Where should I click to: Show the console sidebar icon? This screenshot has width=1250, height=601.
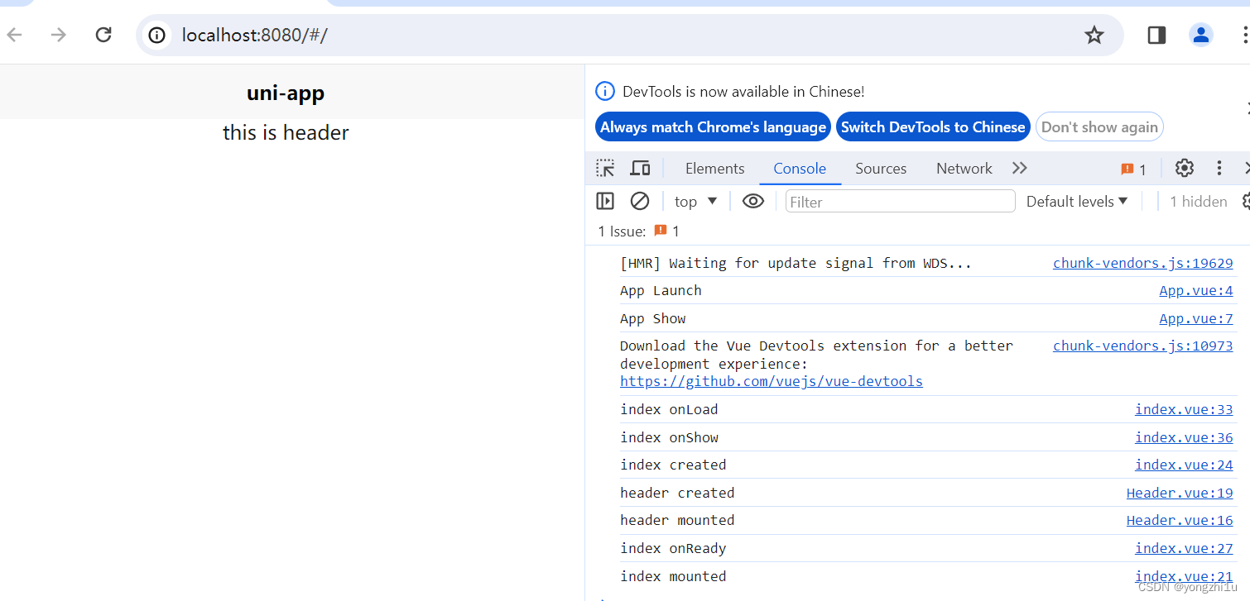(605, 201)
